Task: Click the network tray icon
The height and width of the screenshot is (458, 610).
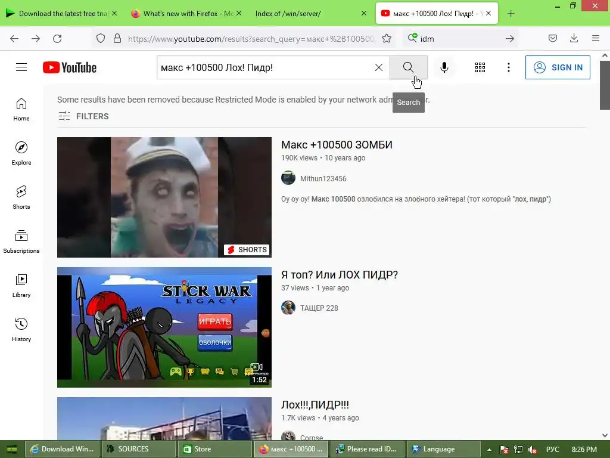Action: [x=518, y=450]
